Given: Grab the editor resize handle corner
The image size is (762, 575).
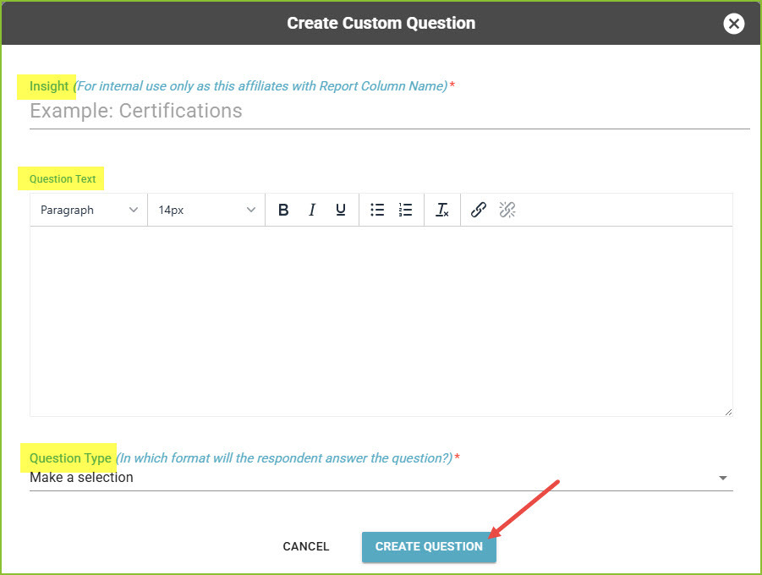Looking at the screenshot, I should (x=728, y=412).
